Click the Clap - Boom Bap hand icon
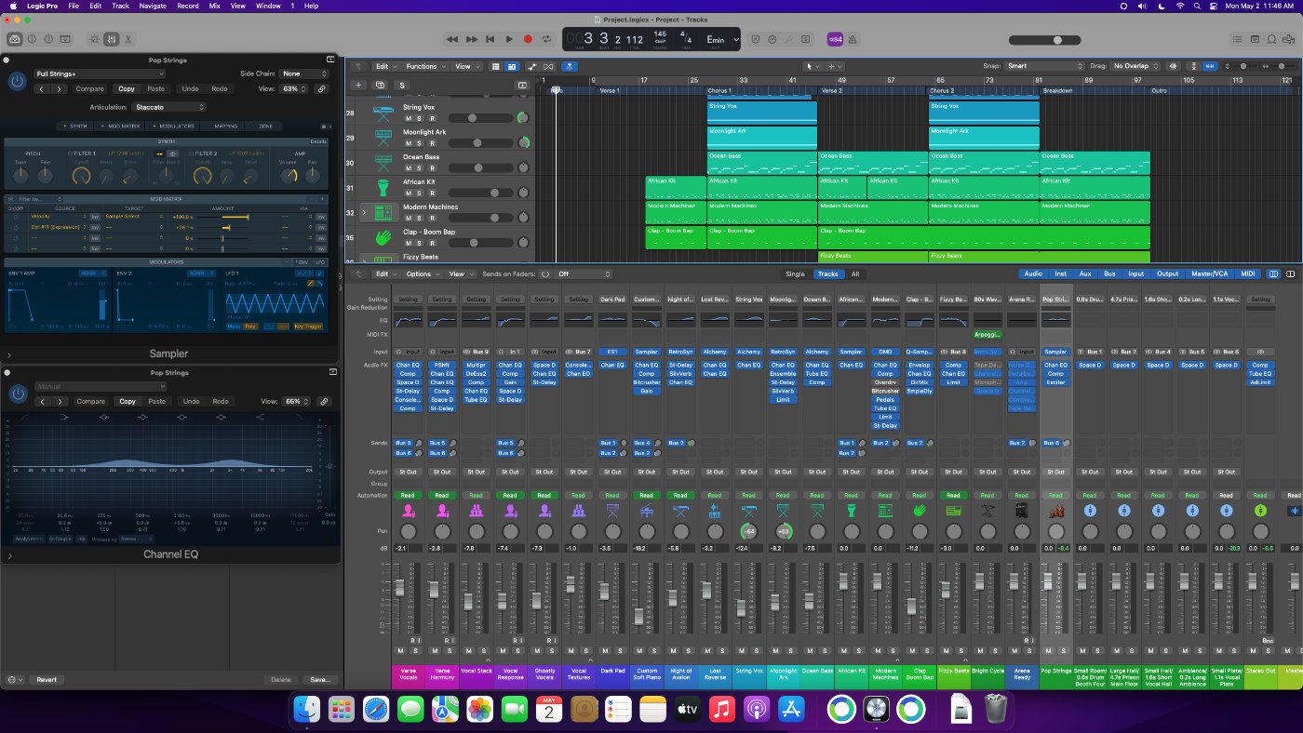The image size is (1303, 733). (383, 238)
